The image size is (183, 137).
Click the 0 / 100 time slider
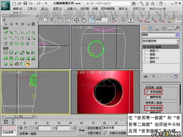pyautogui.click(x=19, y=116)
